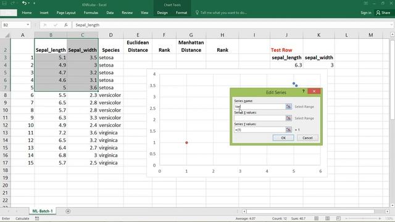395x222 pixels.
Task: Click the Cancel entry X icon in formula bar
Action: pos(45,25)
